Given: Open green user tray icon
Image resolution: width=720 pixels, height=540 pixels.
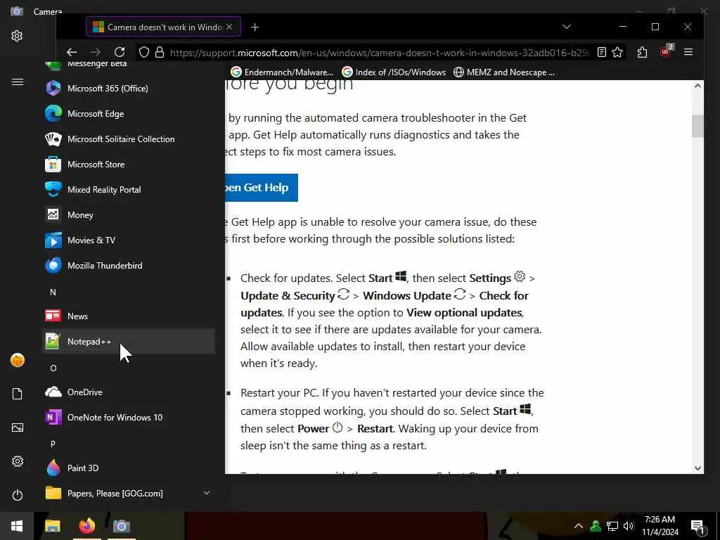Looking at the screenshot, I should (596, 526).
